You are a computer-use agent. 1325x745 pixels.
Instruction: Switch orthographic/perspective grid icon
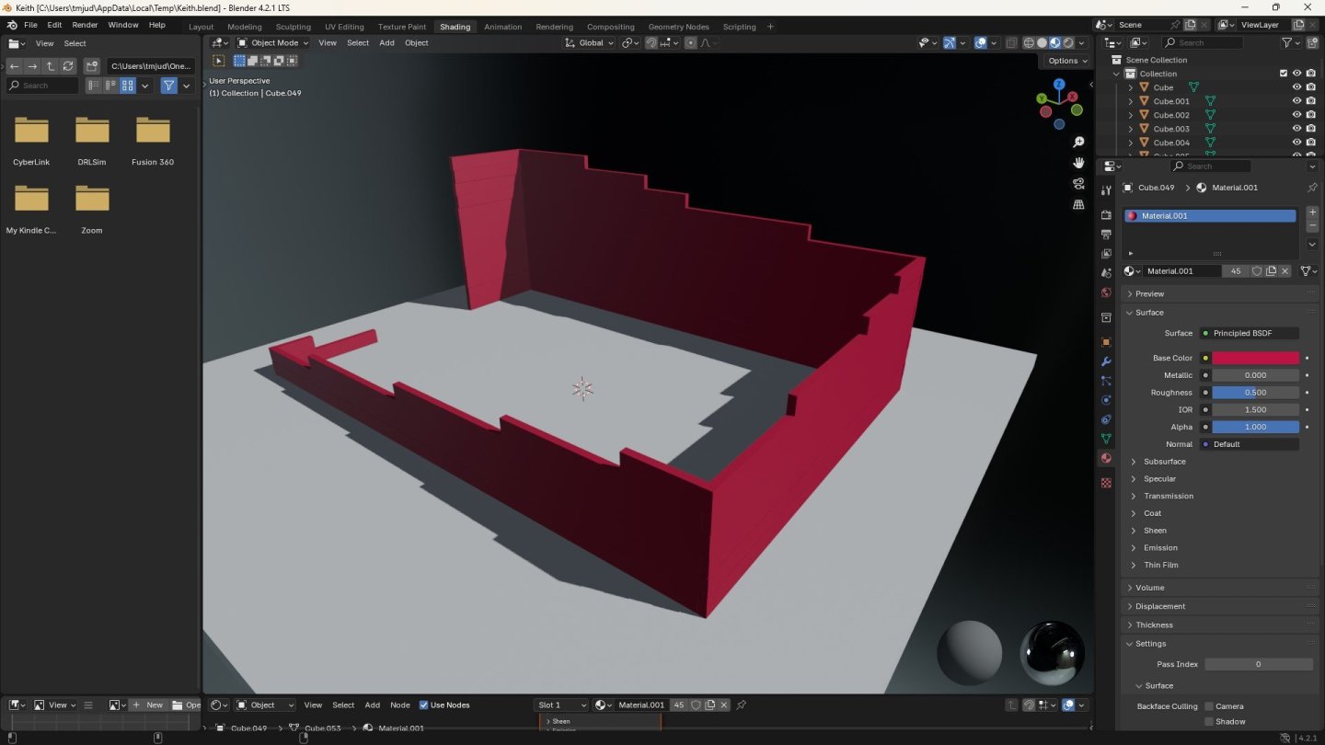[1078, 204]
